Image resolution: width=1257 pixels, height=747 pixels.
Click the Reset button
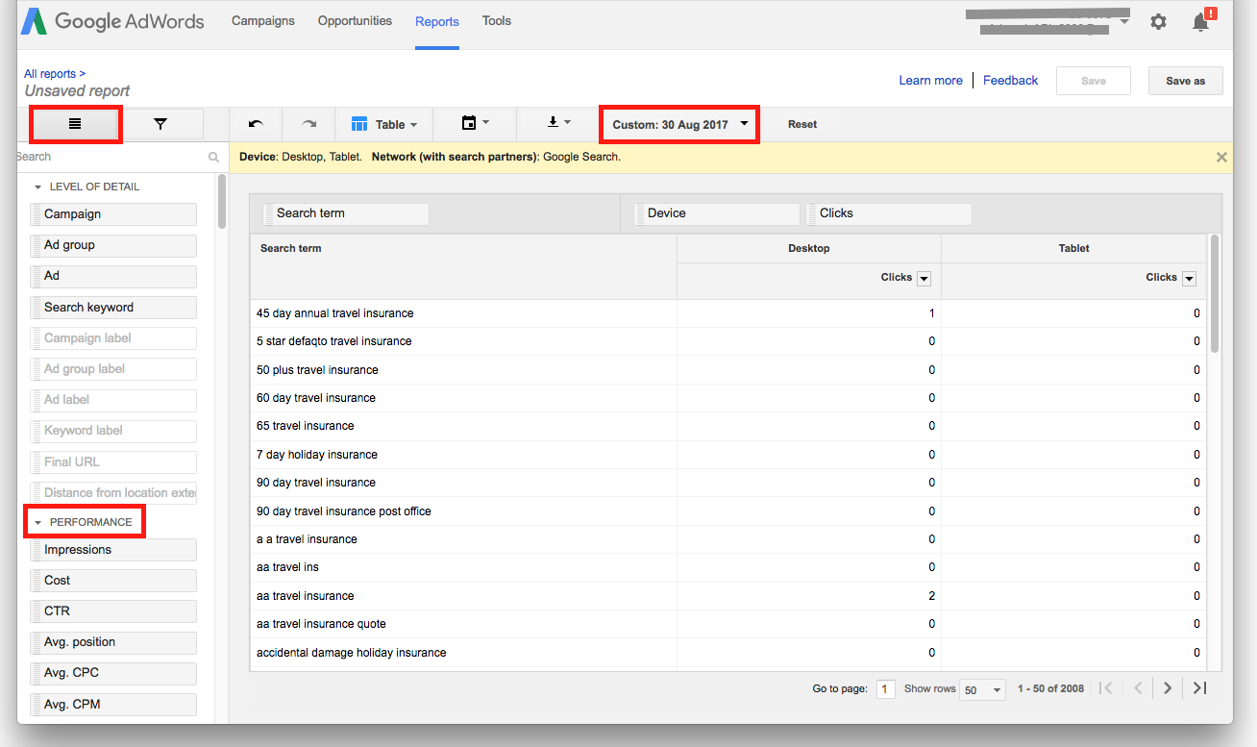point(802,124)
